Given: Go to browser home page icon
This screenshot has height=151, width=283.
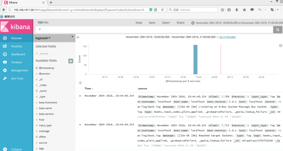Looking at the screenshot, I should tap(244, 10).
